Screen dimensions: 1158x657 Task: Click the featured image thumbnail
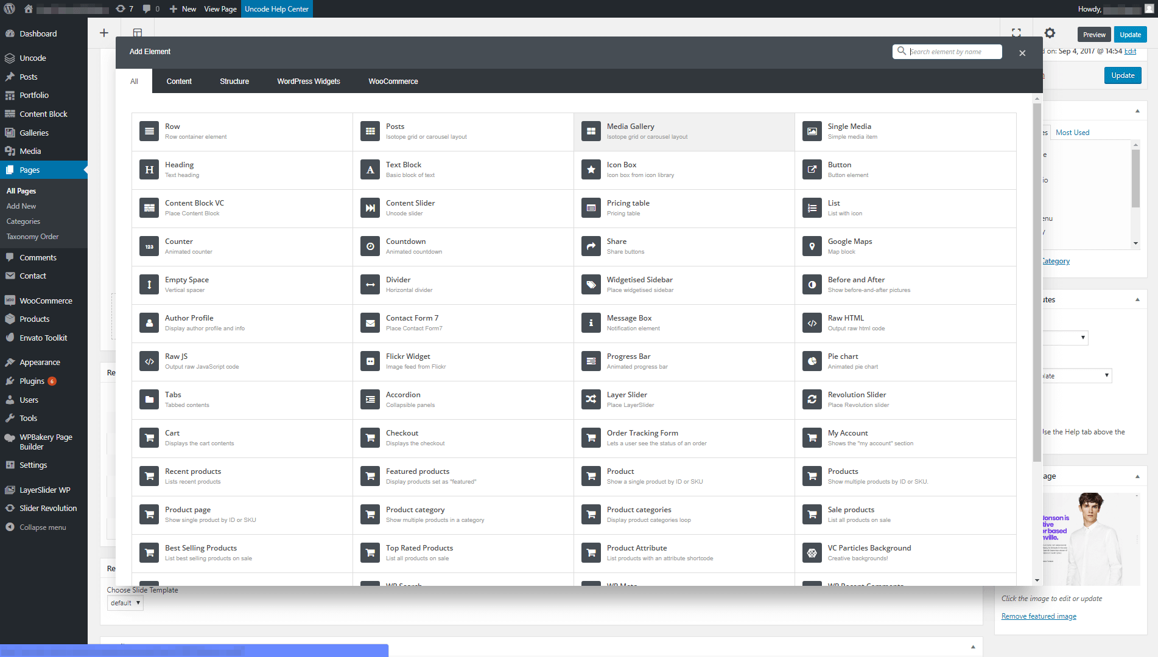click(x=1091, y=539)
